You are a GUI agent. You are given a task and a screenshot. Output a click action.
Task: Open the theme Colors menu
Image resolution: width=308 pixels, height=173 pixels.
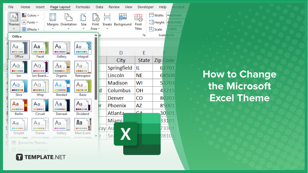[x=30, y=15]
